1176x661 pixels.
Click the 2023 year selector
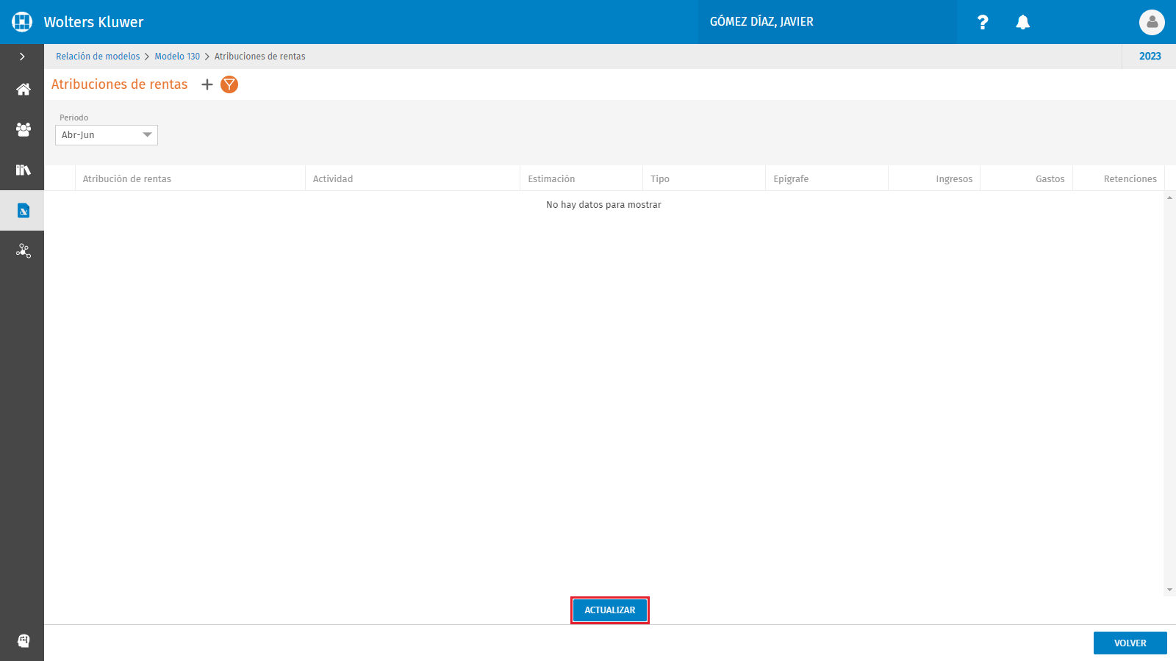tap(1150, 57)
